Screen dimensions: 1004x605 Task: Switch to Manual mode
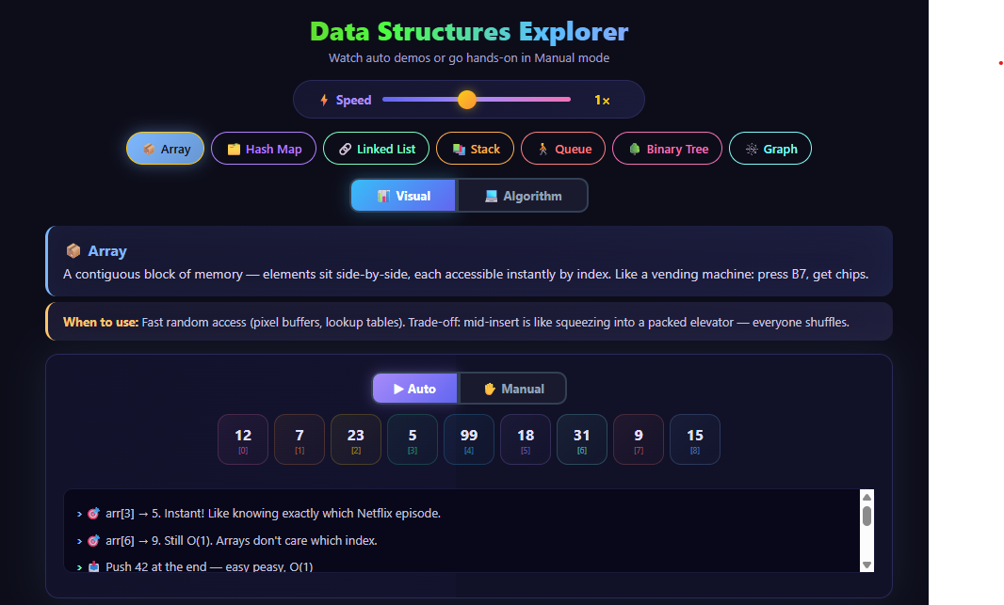[x=511, y=388]
